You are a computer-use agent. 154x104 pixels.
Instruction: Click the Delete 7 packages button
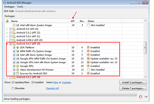tap(133, 88)
